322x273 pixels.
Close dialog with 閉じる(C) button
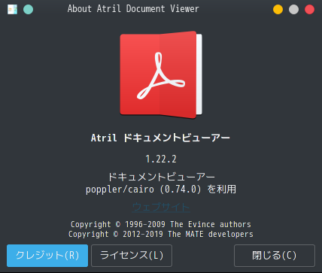(x=275, y=256)
